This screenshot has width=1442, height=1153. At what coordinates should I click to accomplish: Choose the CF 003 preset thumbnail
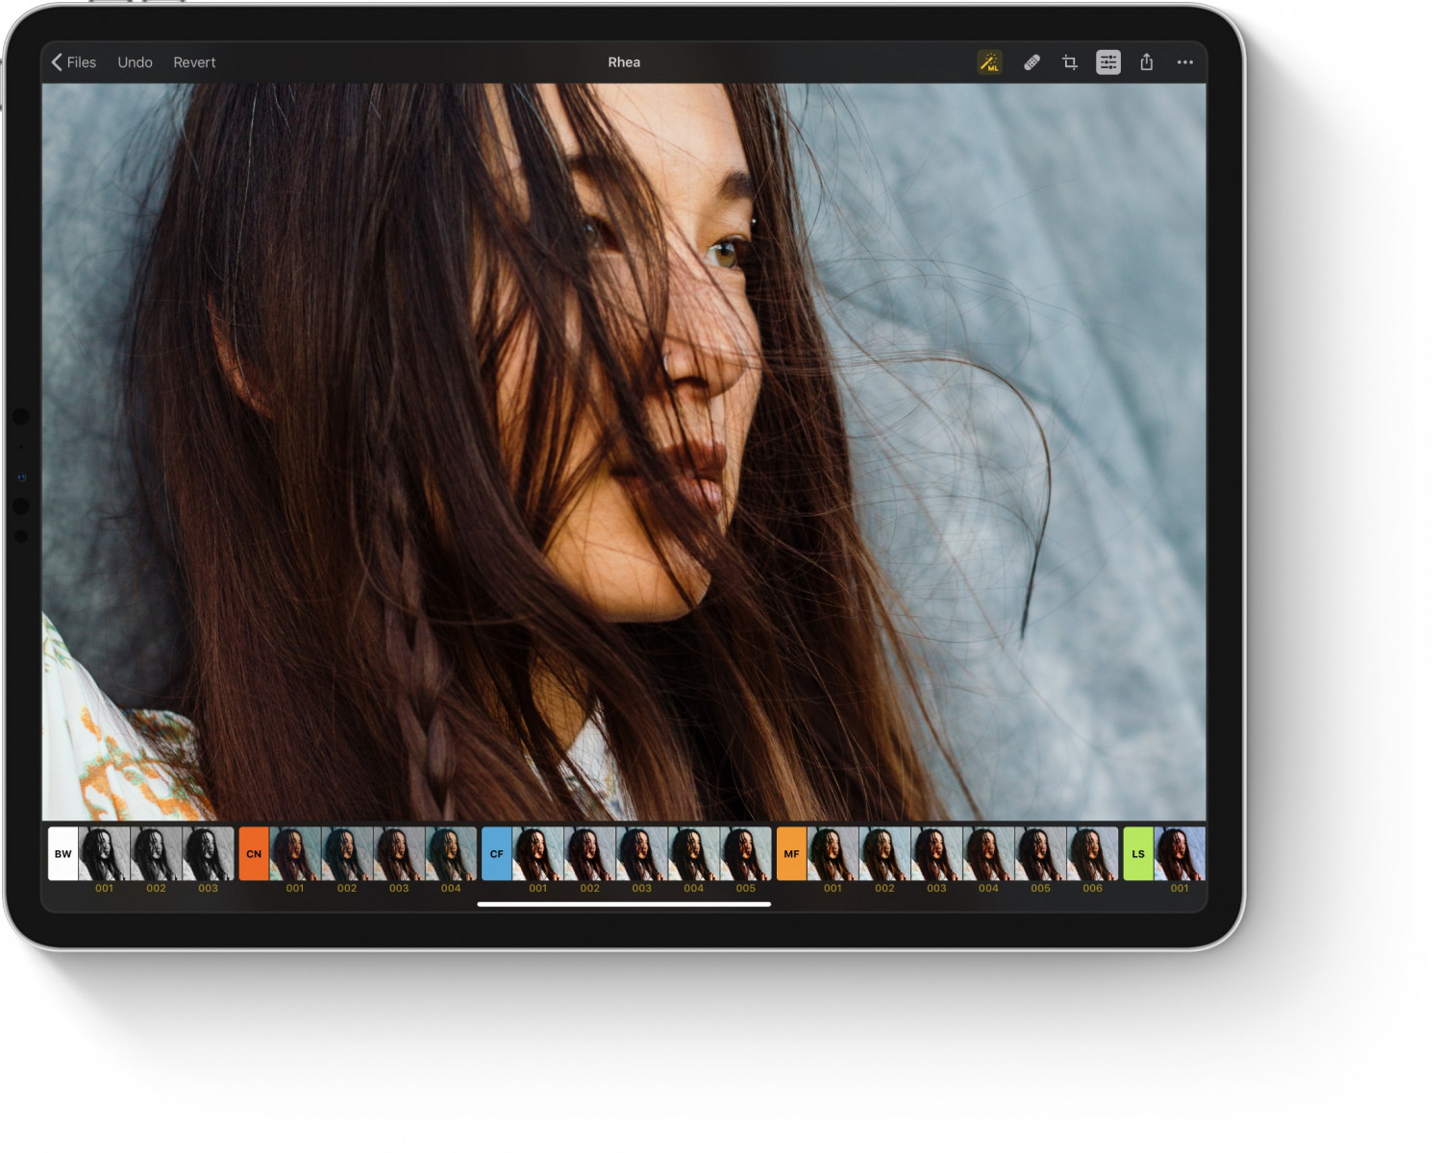coord(641,853)
